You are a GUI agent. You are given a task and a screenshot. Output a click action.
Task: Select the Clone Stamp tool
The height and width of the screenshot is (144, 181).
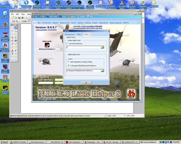12,50
